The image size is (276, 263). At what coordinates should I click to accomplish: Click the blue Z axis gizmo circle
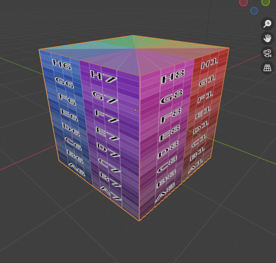tap(254, 11)
